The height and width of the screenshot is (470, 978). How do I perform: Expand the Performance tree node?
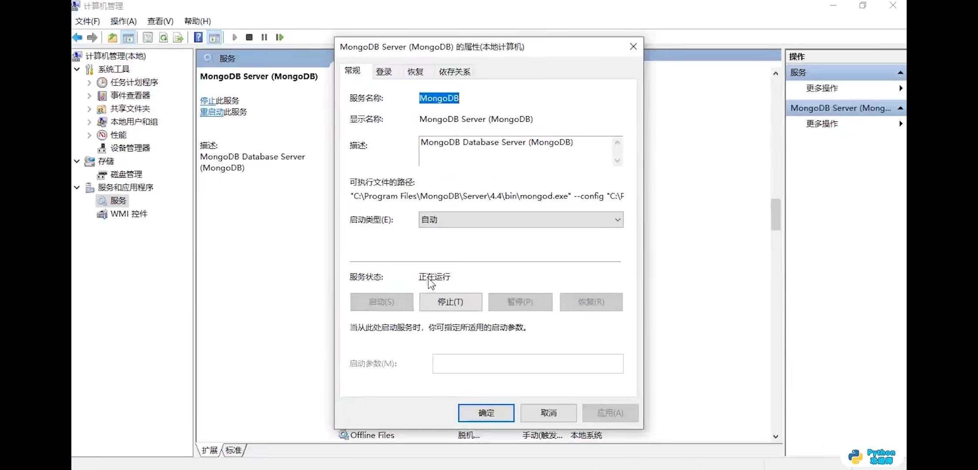coord(89,135)
